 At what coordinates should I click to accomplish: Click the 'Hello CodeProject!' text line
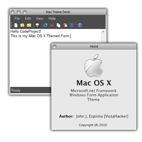[x=26, y=31]
